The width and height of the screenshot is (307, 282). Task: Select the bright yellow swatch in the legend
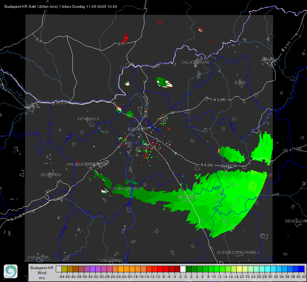click(x=240, y=269)
